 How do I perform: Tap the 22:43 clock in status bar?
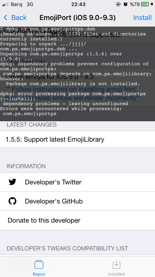pyautogui.click(x=78, y=4)
